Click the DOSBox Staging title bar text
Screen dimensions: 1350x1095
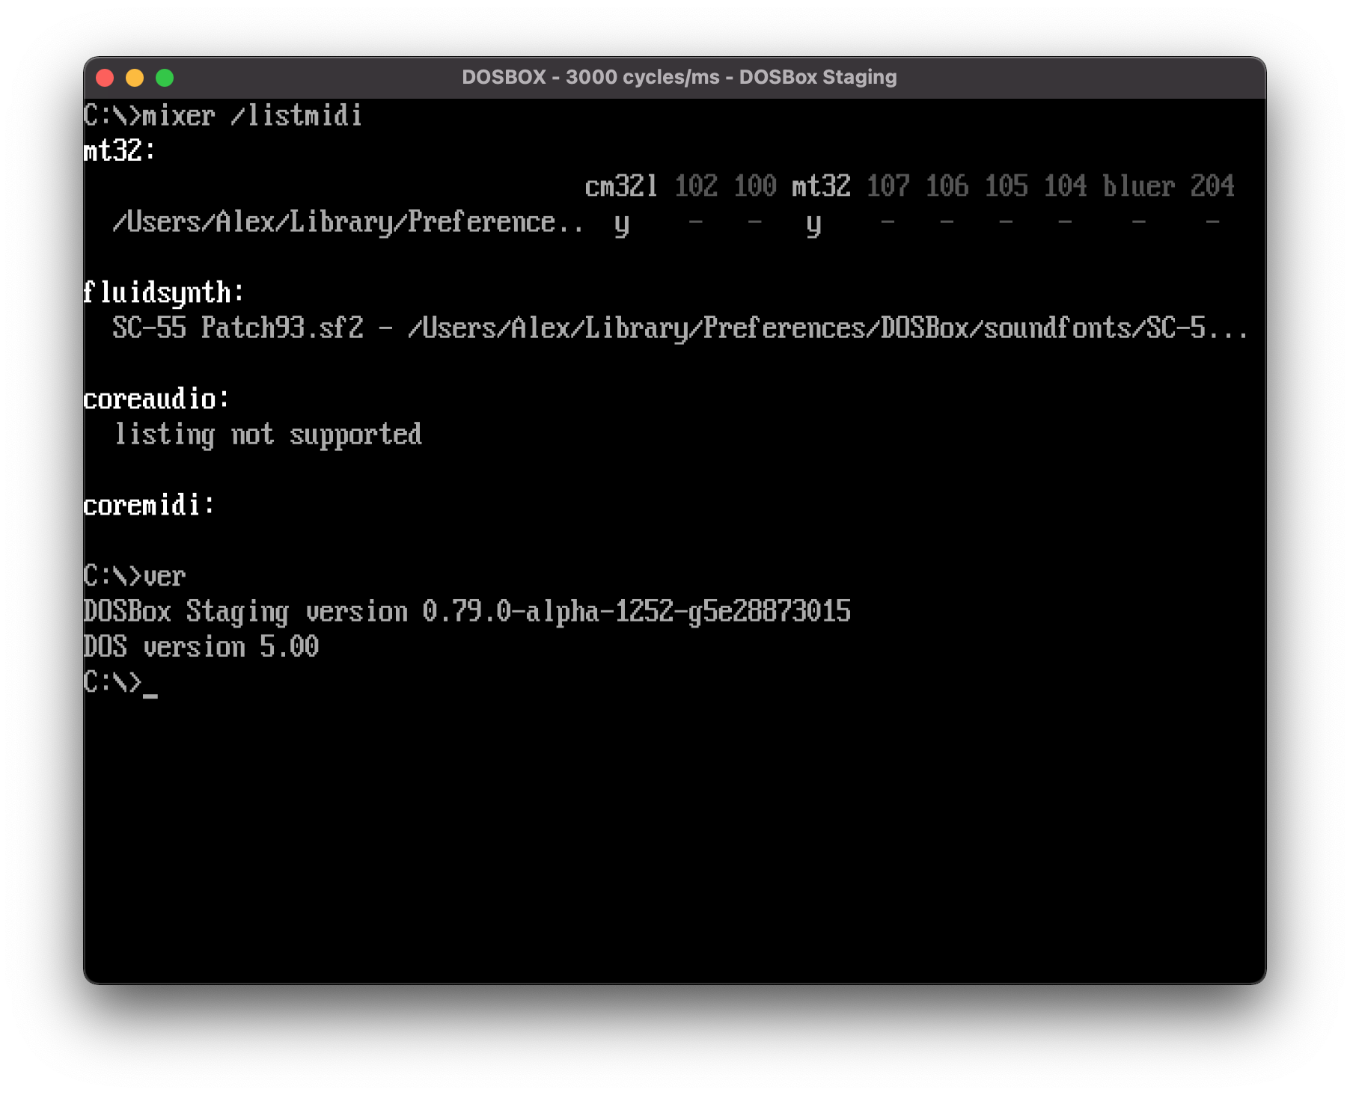click(x=679, y=77)
